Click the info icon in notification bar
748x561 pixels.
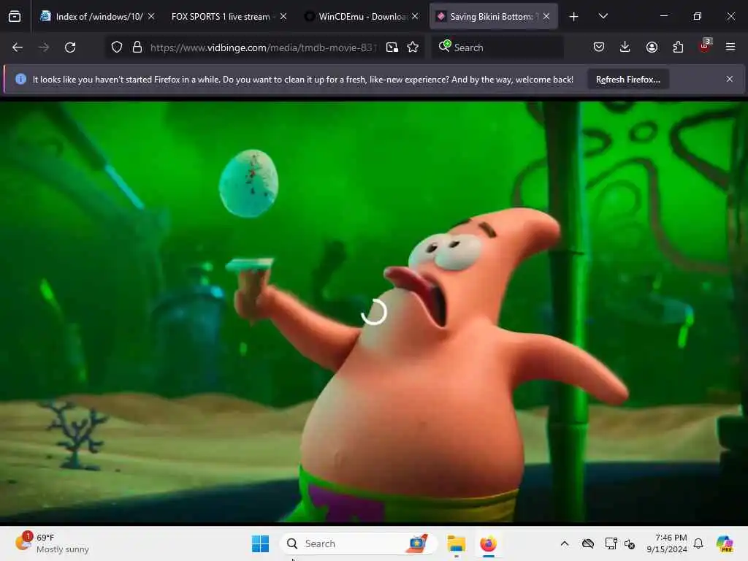pos(20,79)
